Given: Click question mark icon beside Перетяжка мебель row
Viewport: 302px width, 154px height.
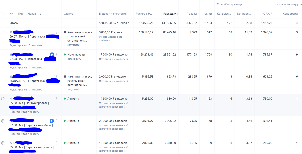Looking at the screenshot, I should coord(3,121).
